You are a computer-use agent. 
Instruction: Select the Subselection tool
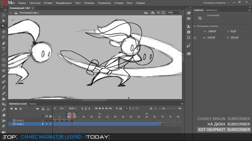4,21
